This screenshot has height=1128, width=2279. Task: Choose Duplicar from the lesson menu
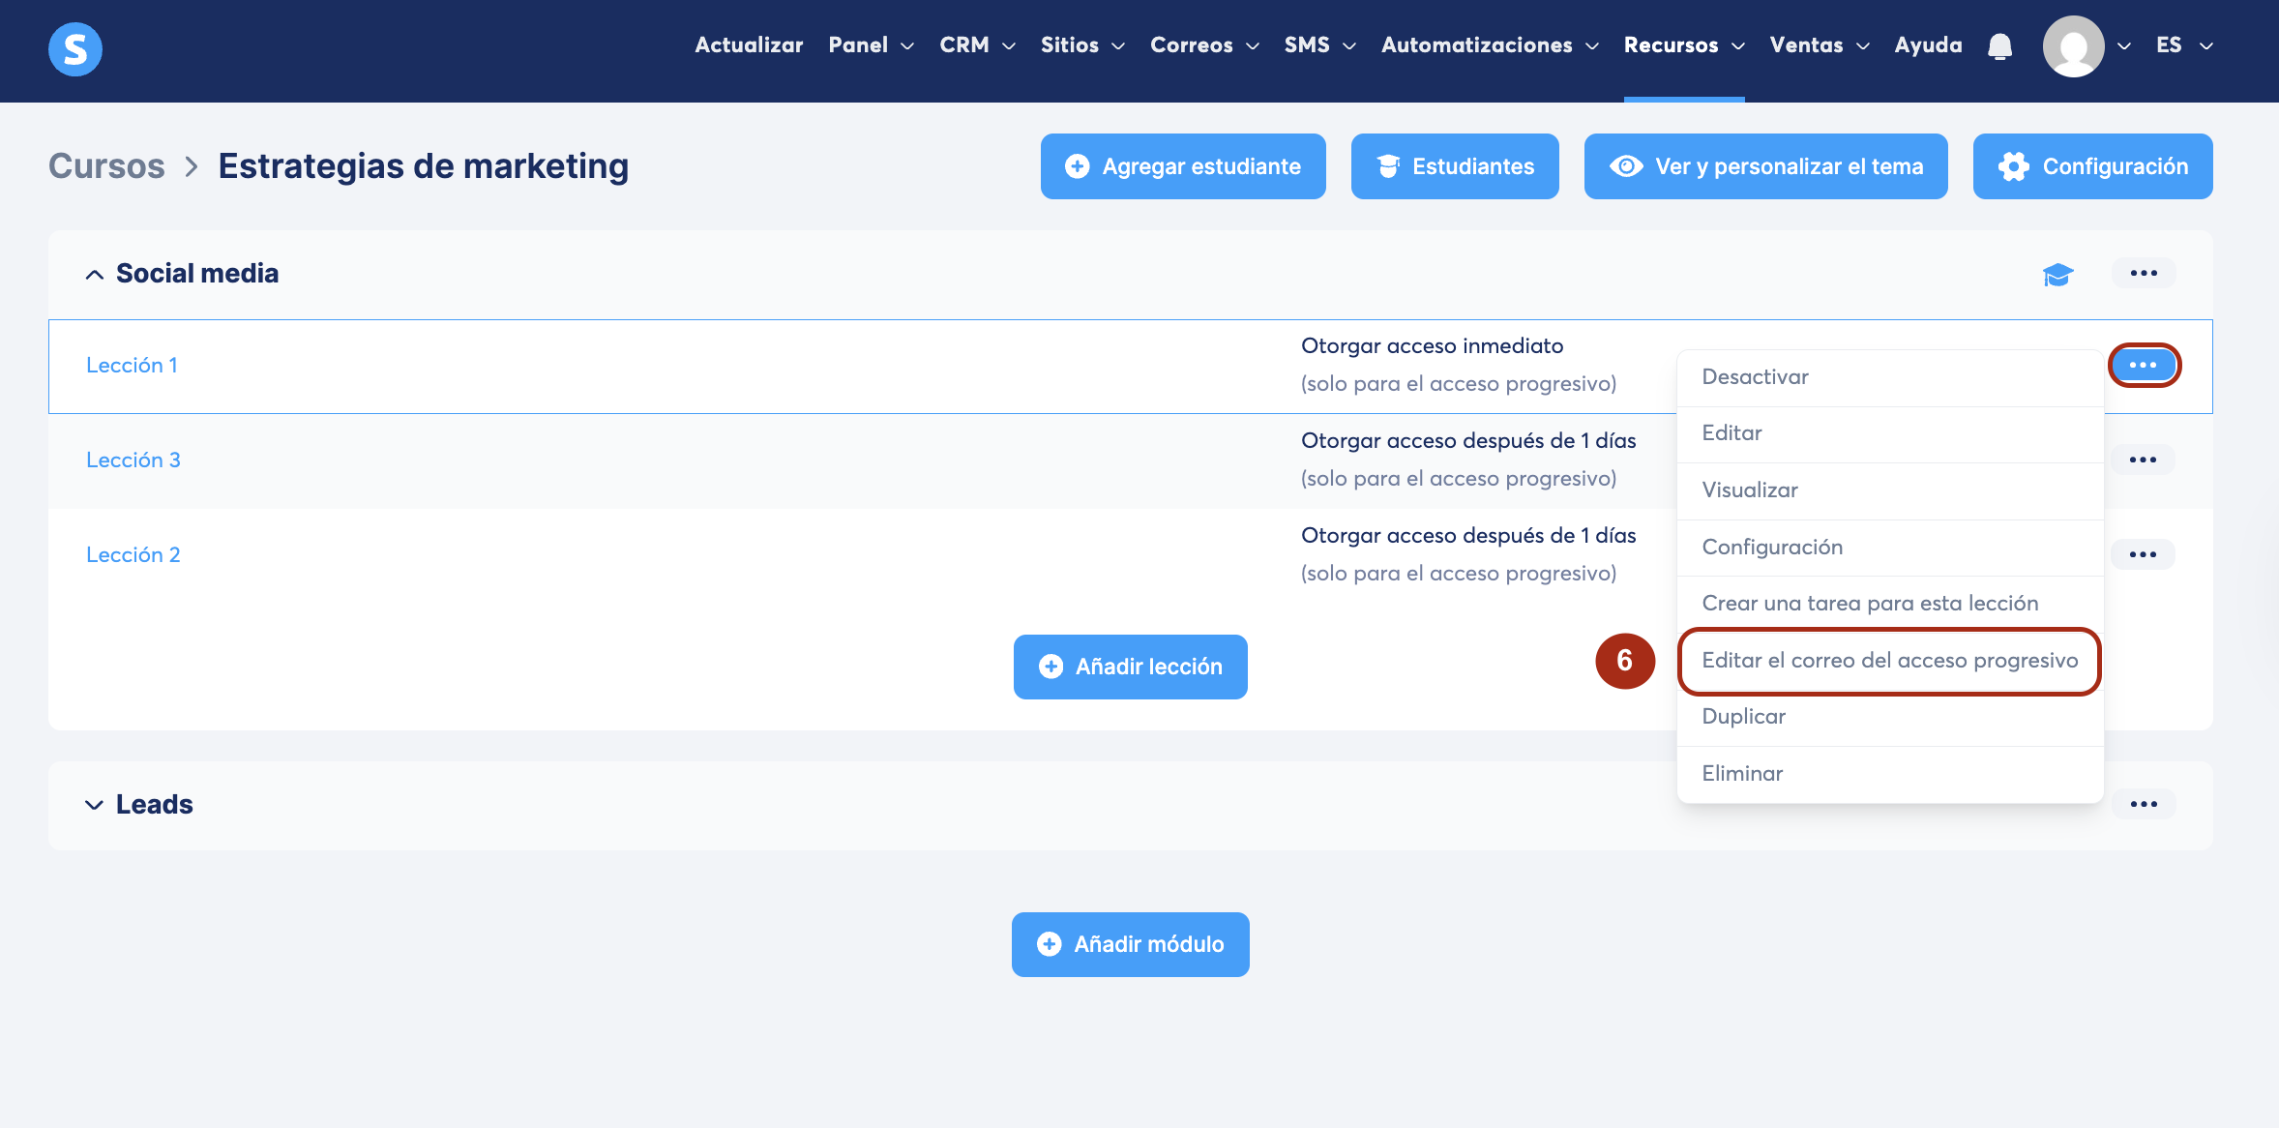tap(1744, 717)
